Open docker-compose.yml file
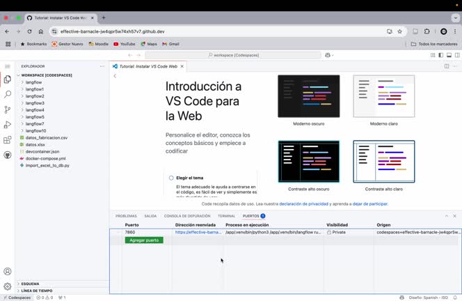The width and height of the screenshot is (462, 301). click(x=45, y=158)
